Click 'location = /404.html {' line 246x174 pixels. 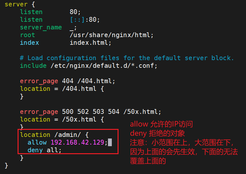pyautogui.click(x=62, y=89)
